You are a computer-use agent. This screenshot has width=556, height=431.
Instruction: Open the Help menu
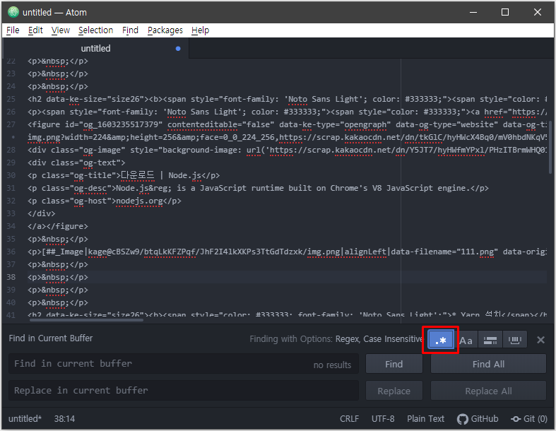(200, 30)
